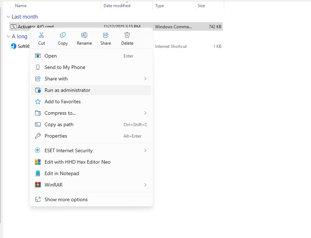Click the Size column header

click(x=202, y=6)
